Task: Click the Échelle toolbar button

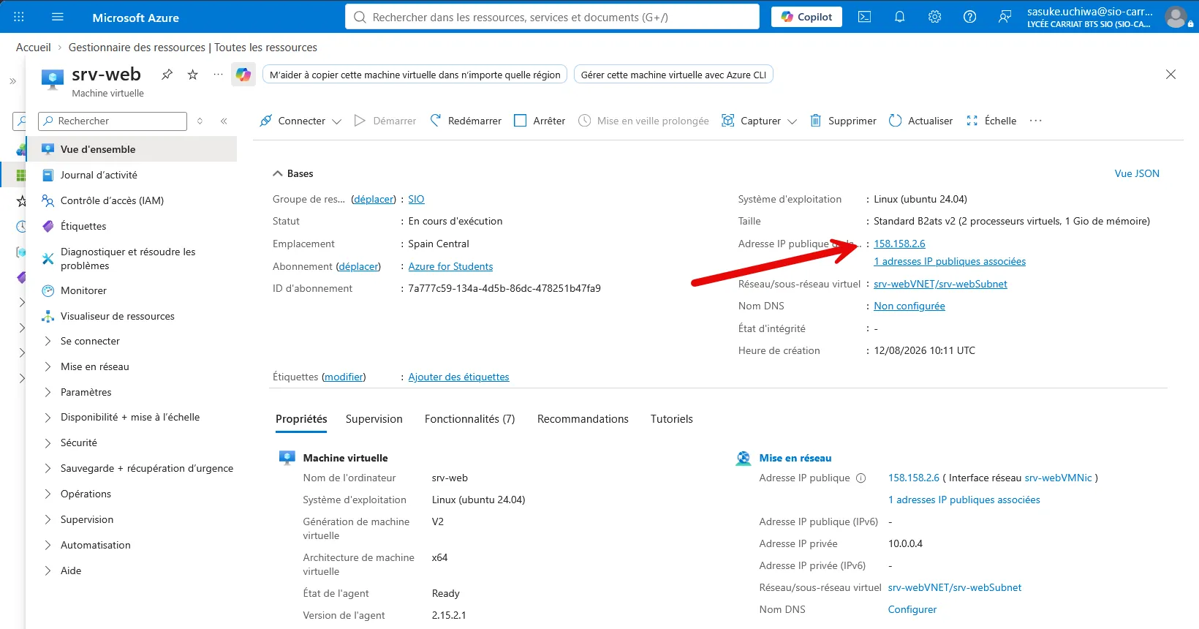Action: click(x=991, y=121)
